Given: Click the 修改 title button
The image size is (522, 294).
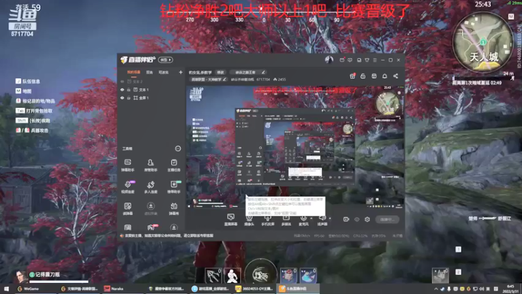Looking at the screenshot, I should [221, 73].
